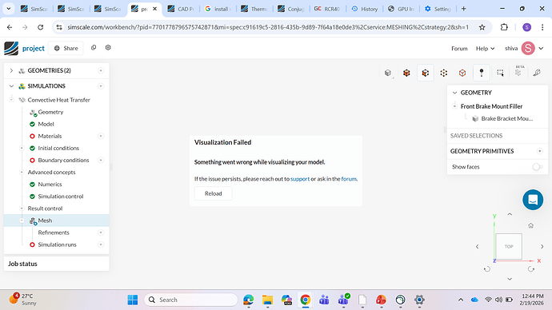Add simulation run plus button
This screenshot has width=552, height=310.
pos(101,244)
